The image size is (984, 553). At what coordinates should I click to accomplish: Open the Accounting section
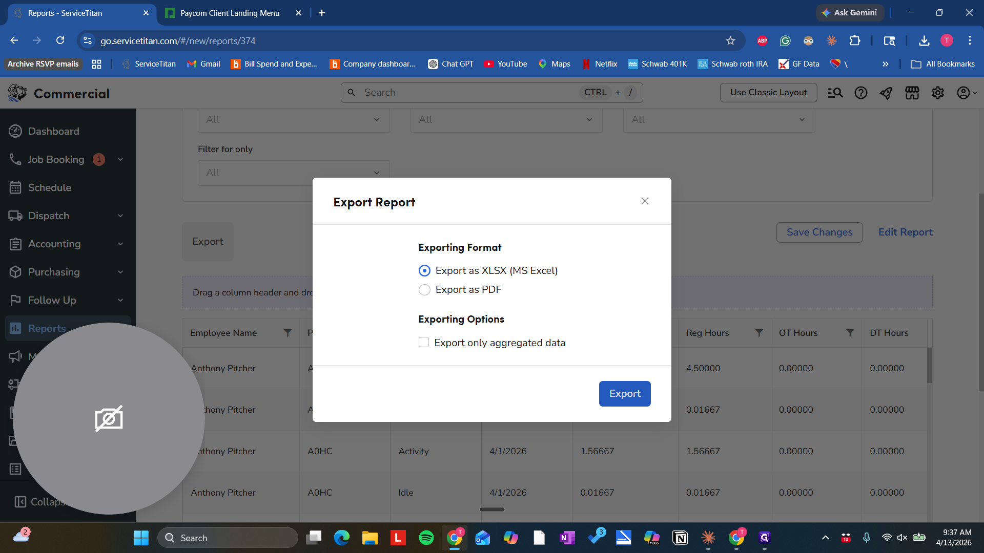(x=54, y=244)
